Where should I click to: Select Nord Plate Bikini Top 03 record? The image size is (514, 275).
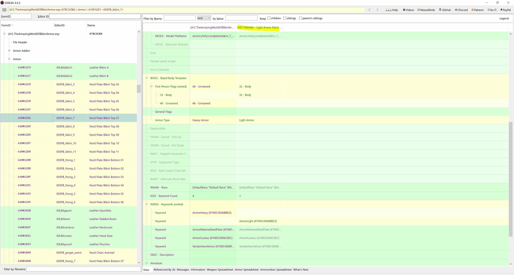click(x=69, y=84)
